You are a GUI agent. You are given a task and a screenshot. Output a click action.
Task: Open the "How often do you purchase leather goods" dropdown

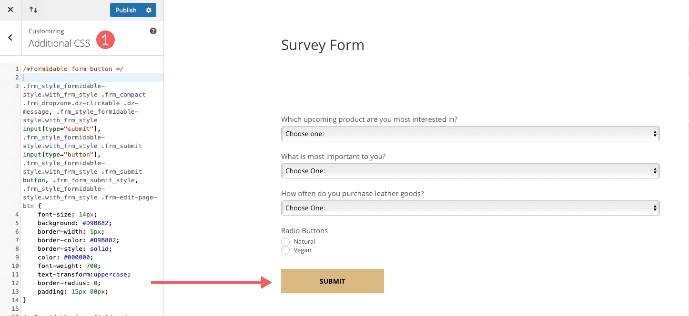click(x=470, y=208)
